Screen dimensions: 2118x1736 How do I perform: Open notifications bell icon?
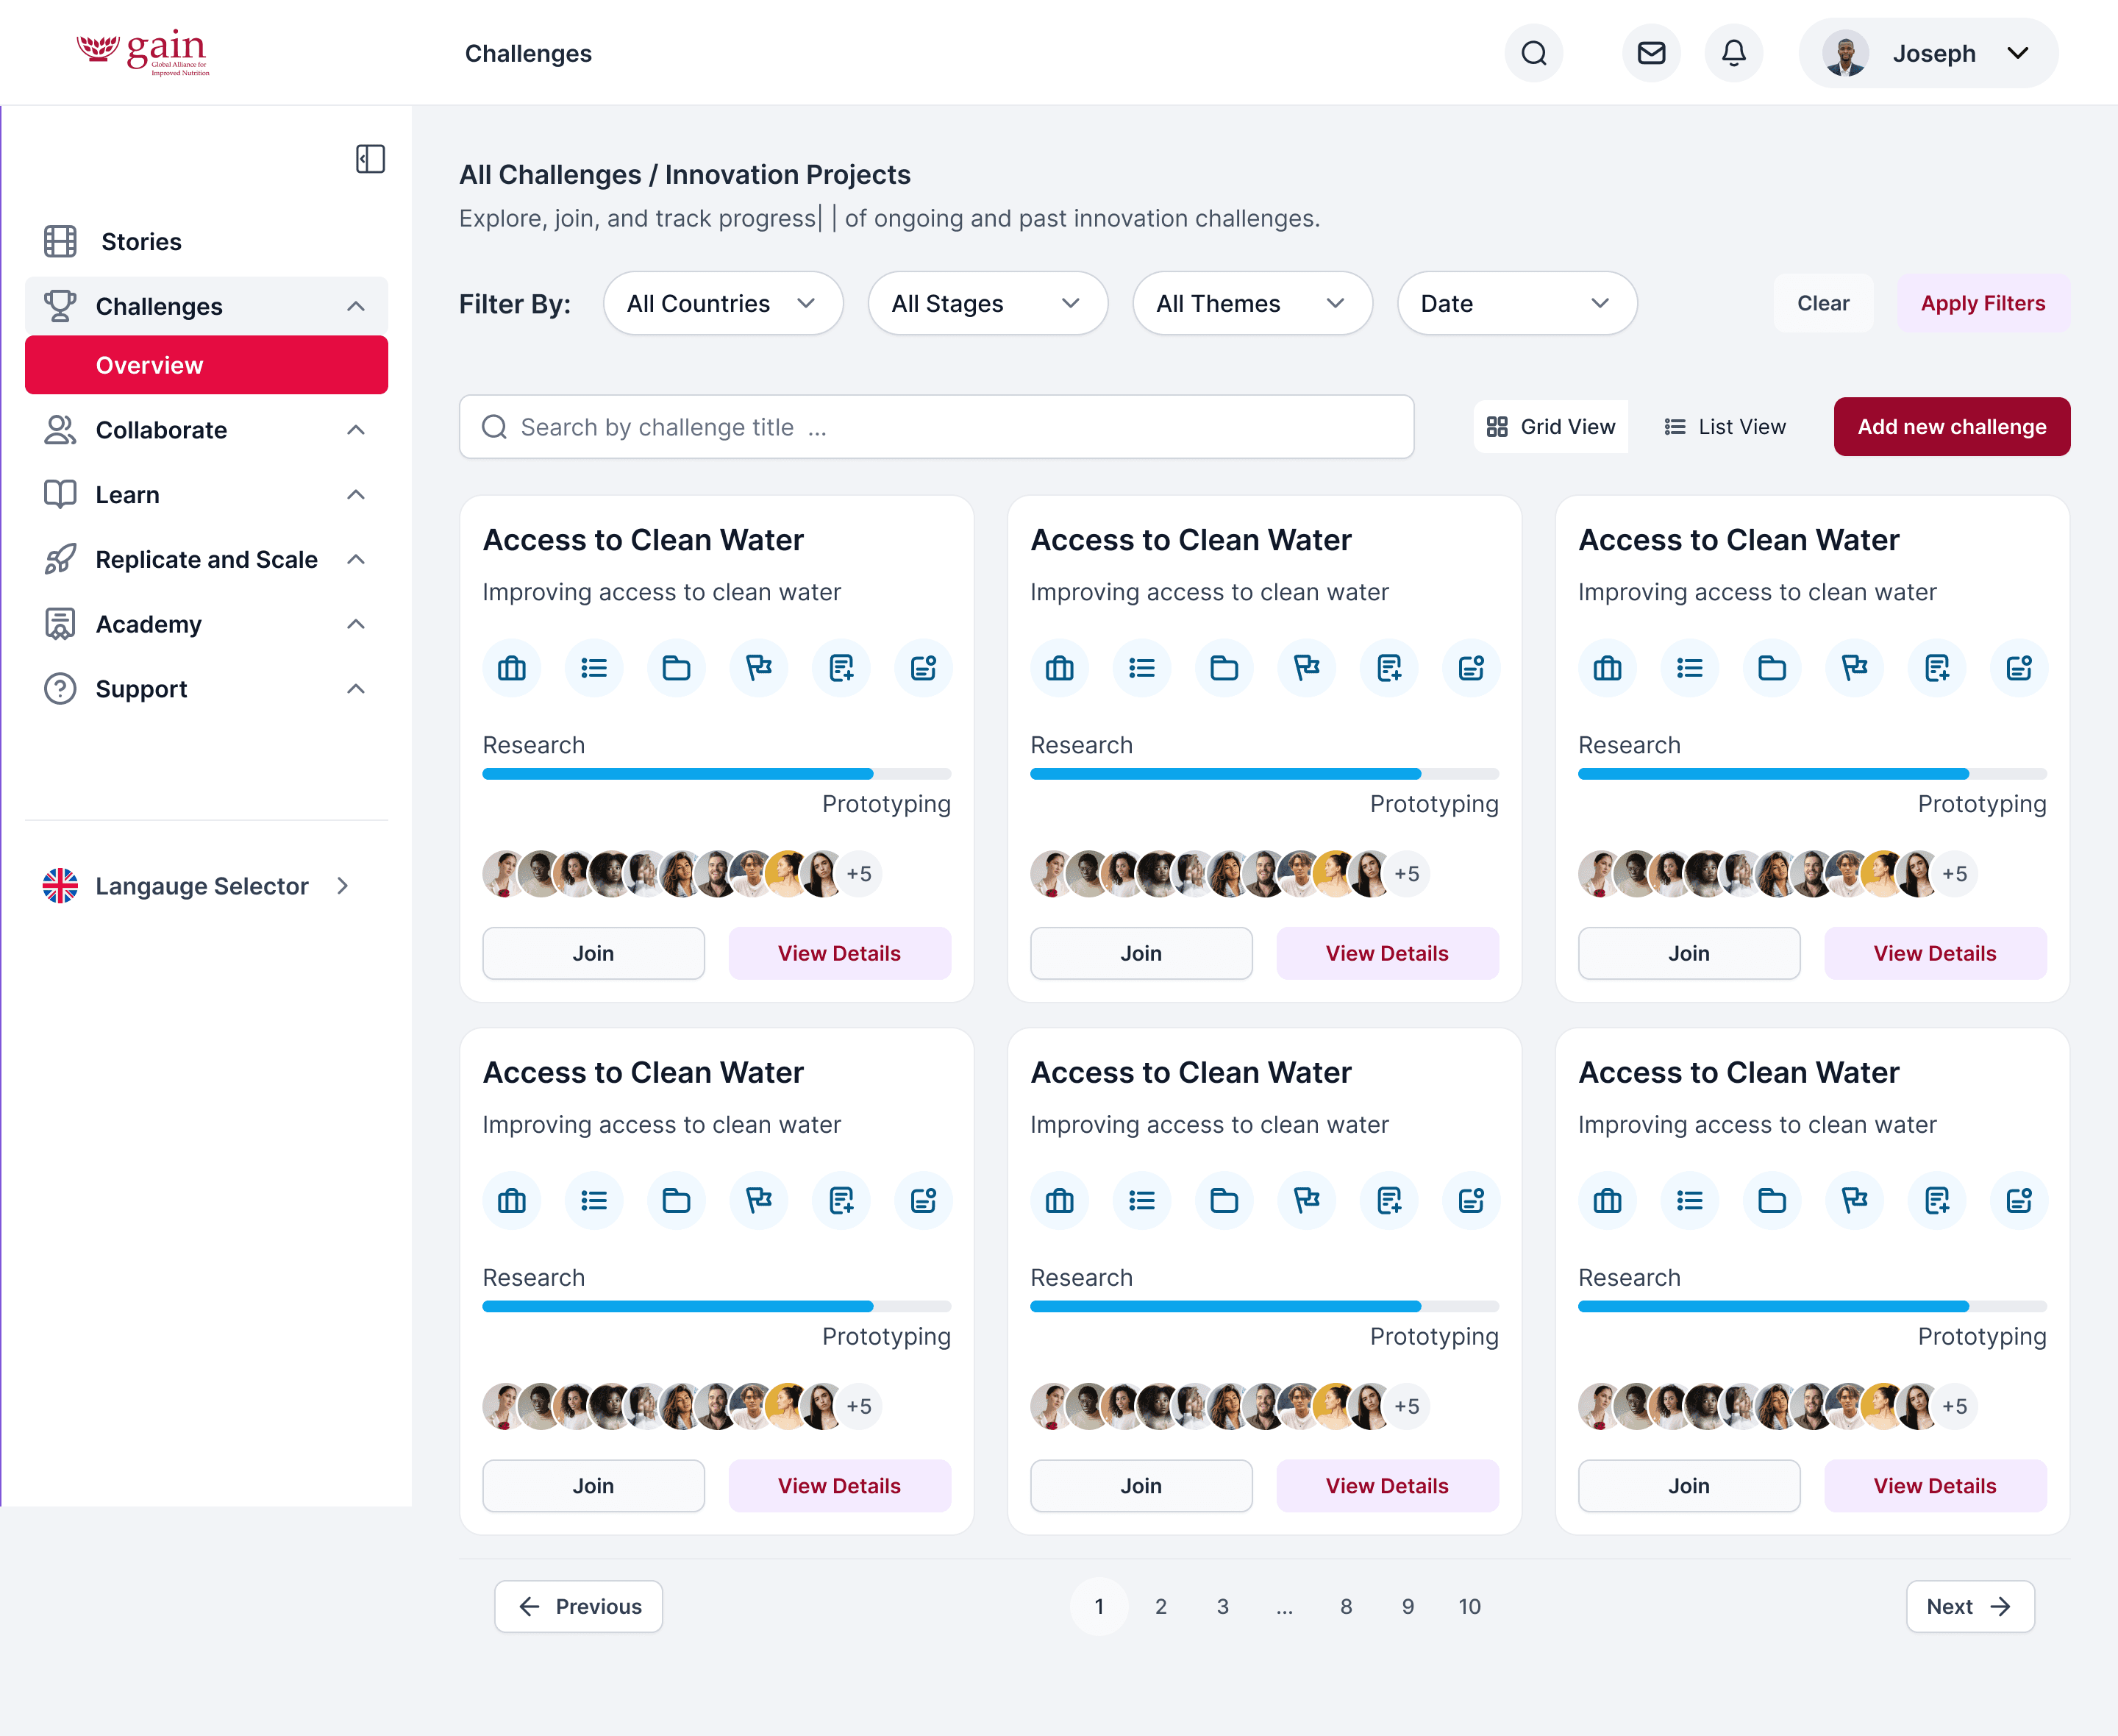coord(1733,53)
